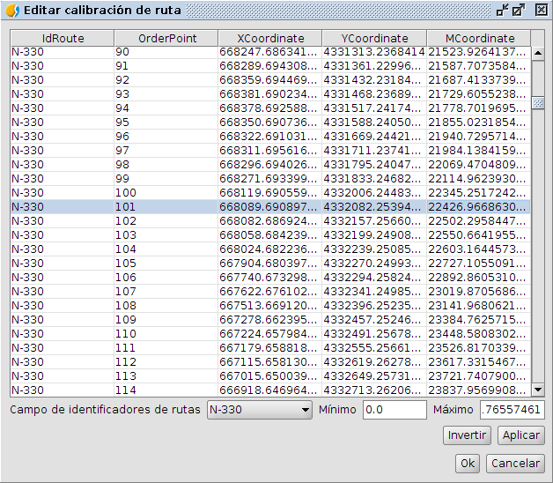Viewport: 553px width, 483px height.
Task: Click the Cancelar button
Action: pyautogui.click(x=516, y=464)
